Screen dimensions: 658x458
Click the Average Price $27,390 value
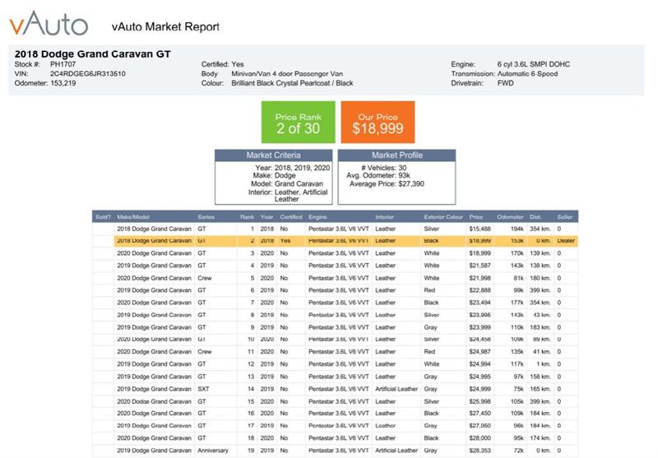coord(411,183)
